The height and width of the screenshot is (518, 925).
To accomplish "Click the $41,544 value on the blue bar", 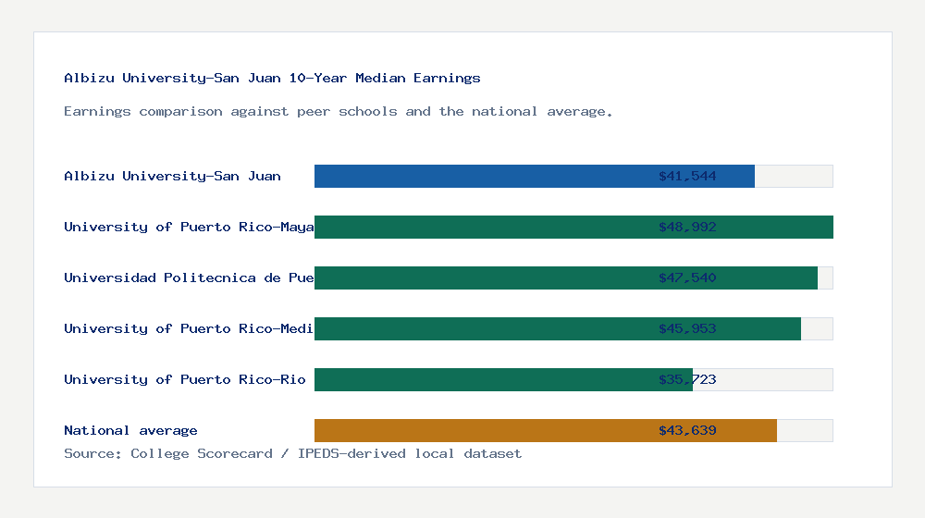I will pyautogui.click(x=687, y=176).
